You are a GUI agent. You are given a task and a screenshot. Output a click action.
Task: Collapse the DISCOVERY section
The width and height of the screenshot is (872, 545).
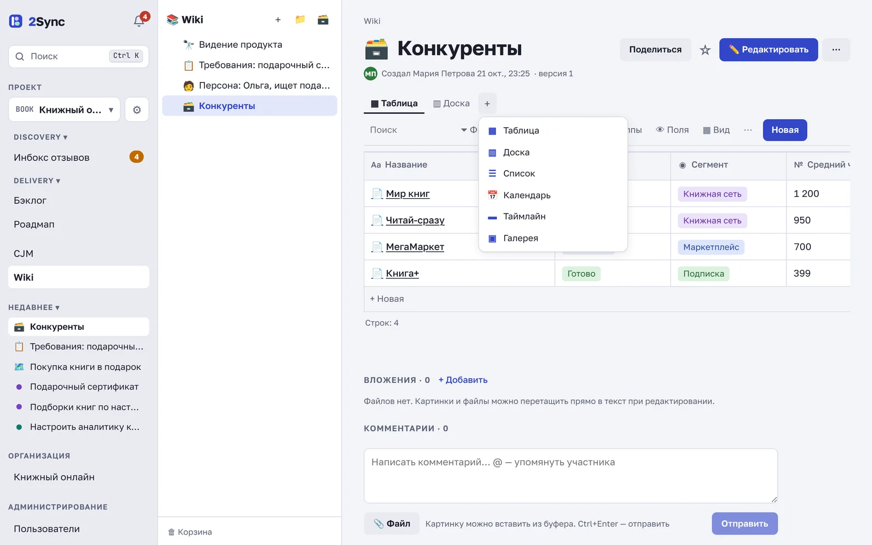40,137
